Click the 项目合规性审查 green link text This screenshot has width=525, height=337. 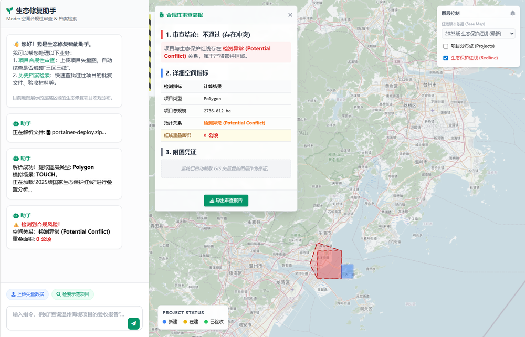tap(37, 60)
